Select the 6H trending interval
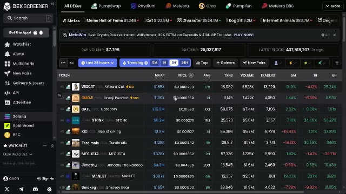Viewport: 346px width, 194px height. click(x=174, y=63)
